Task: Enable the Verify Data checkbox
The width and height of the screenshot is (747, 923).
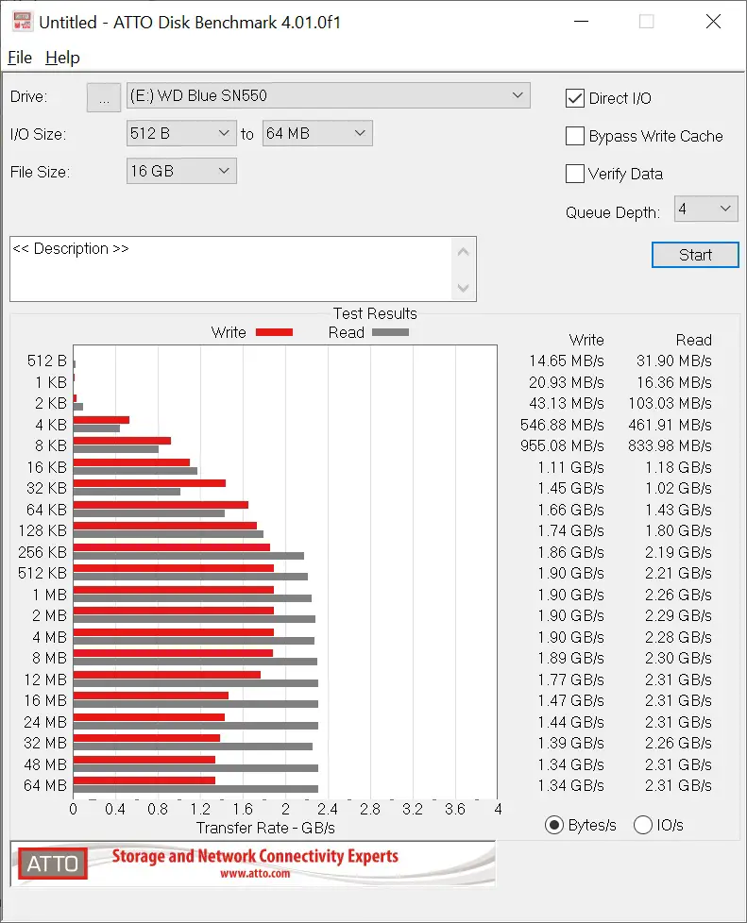Action: tap(575, 174)
